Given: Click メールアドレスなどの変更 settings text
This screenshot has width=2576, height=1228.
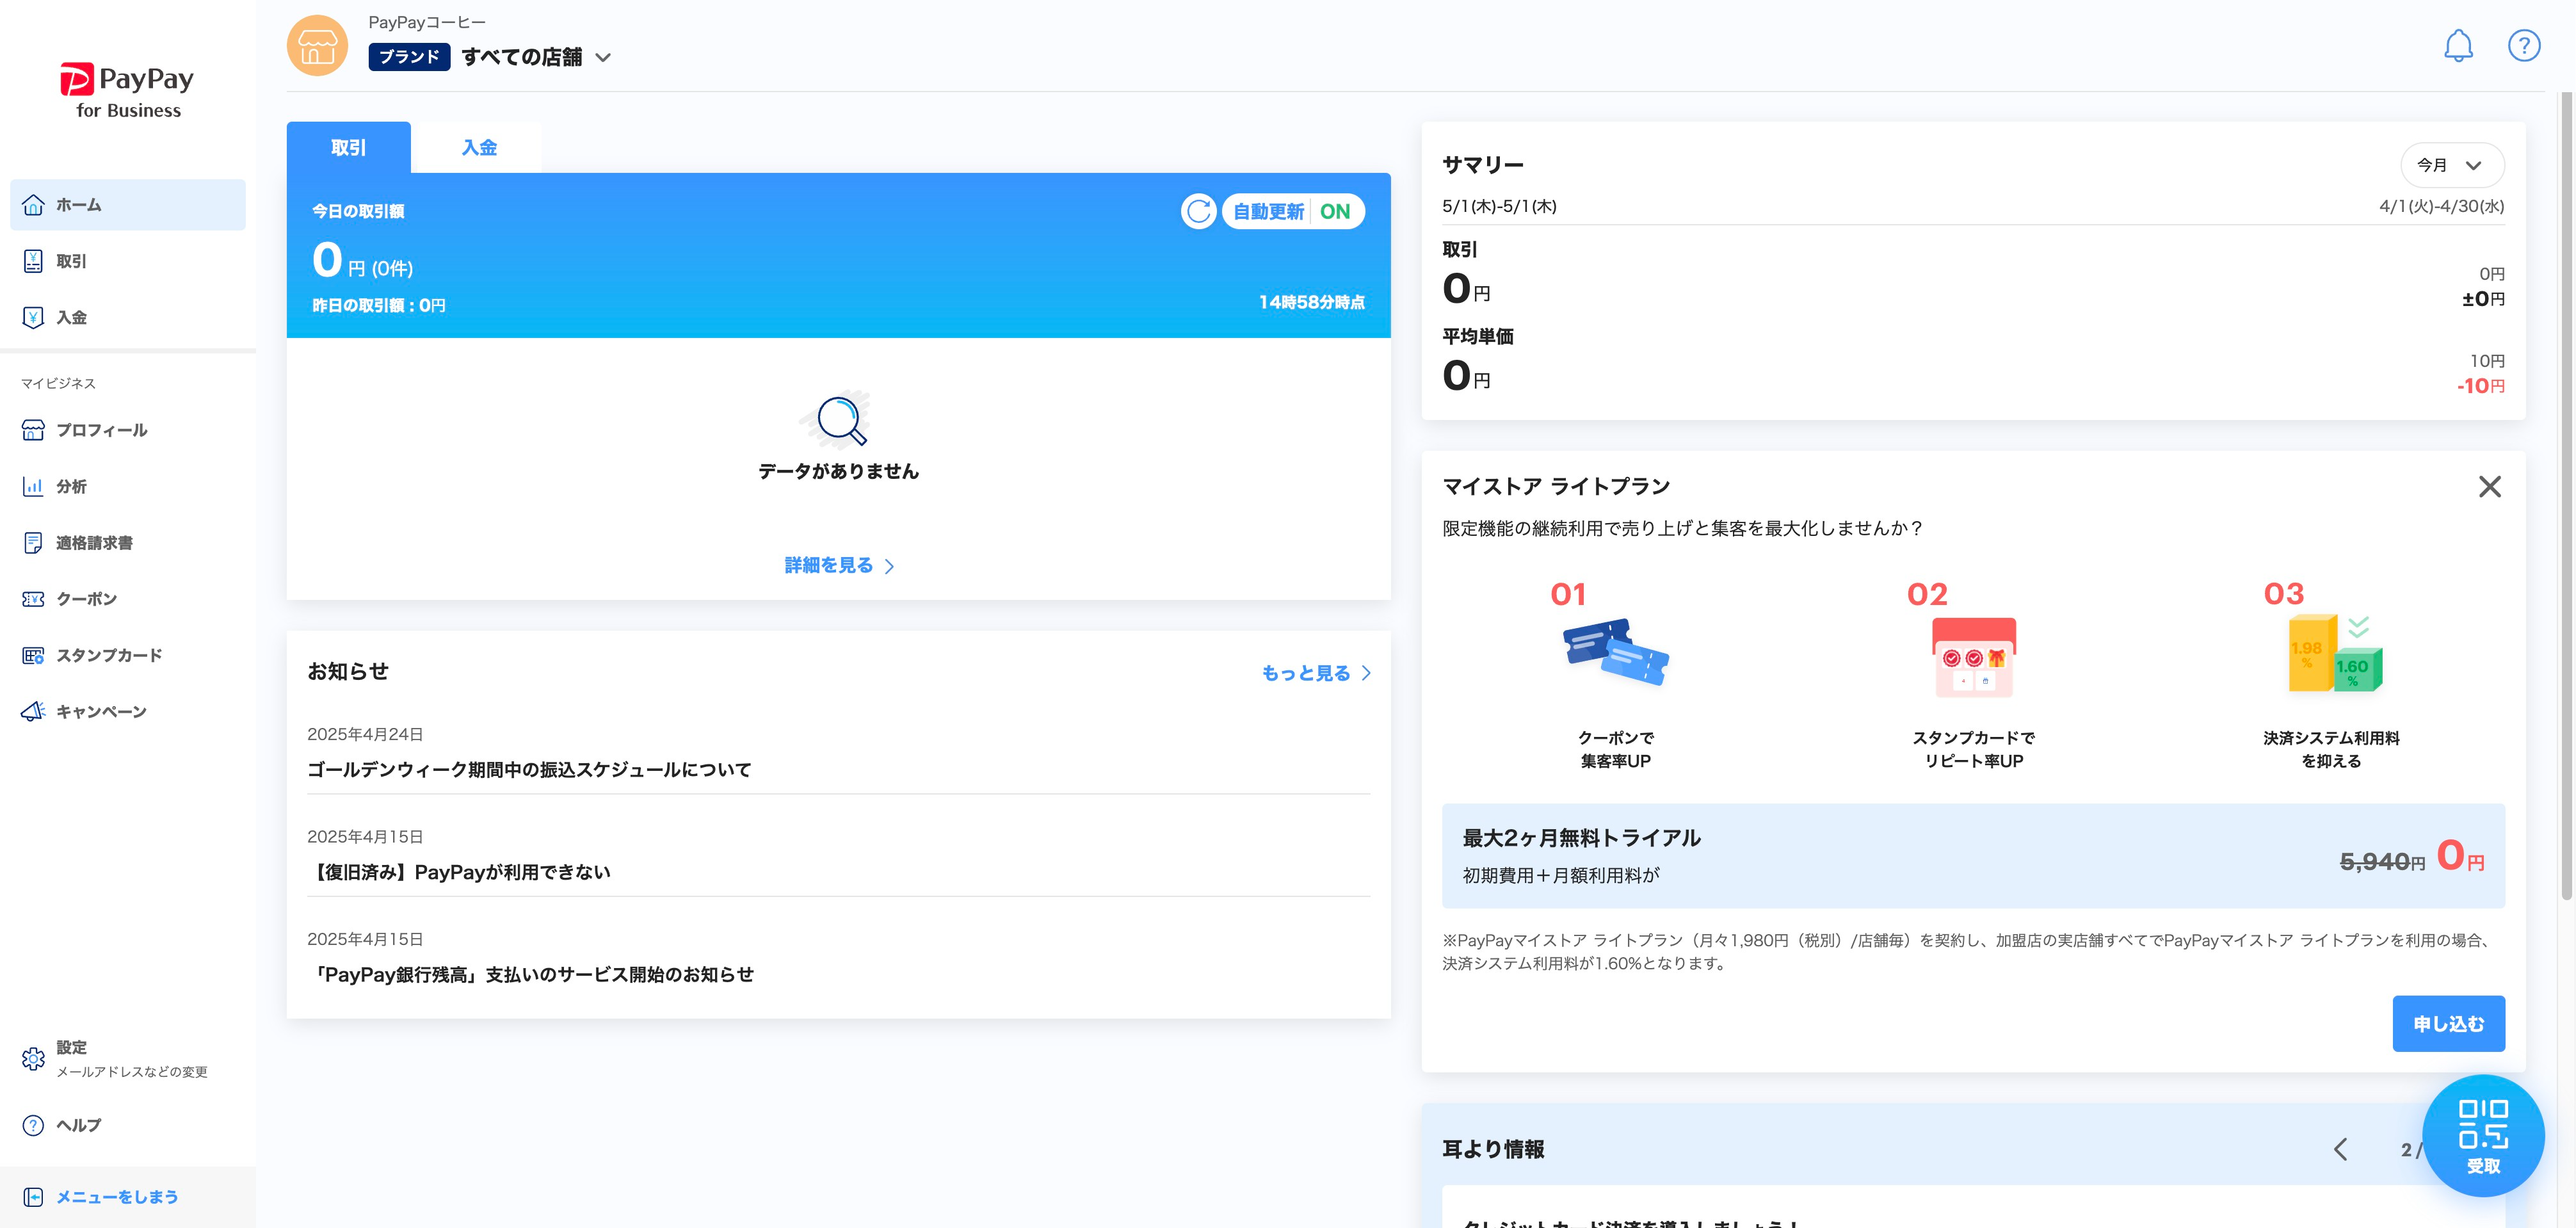Looking at the screenshot, I should click(x=132, y=1072).
